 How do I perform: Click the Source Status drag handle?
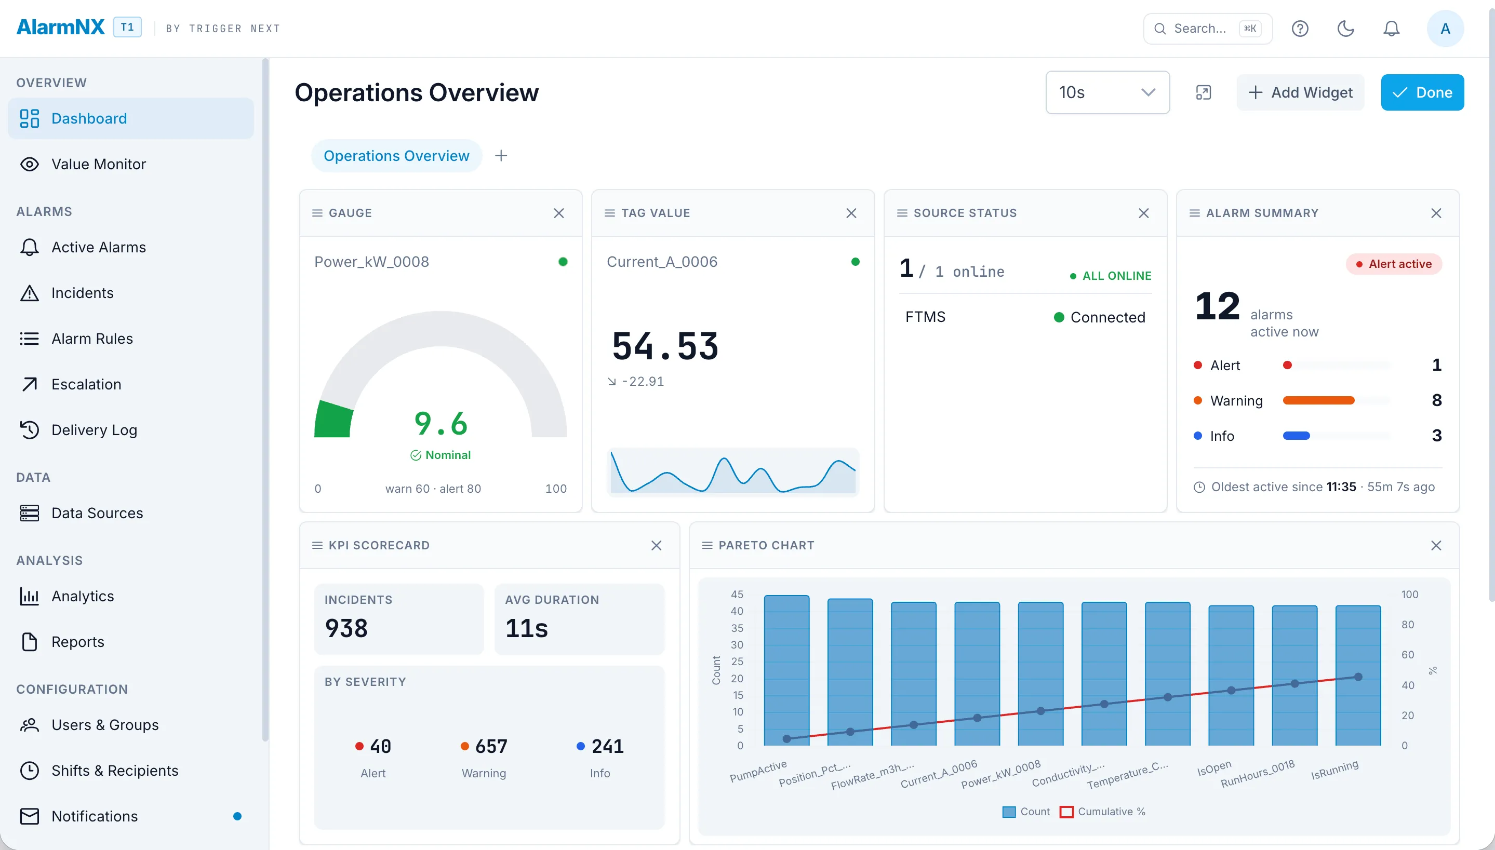click(902, 213)
